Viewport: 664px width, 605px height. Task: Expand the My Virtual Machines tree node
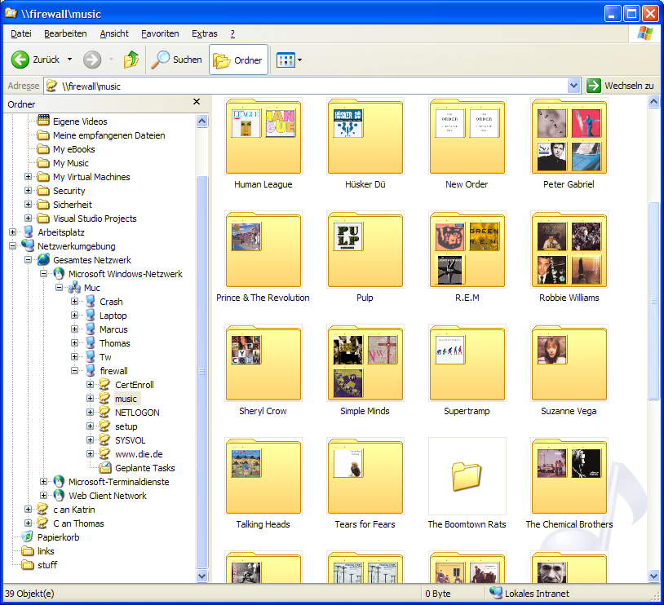28,177
